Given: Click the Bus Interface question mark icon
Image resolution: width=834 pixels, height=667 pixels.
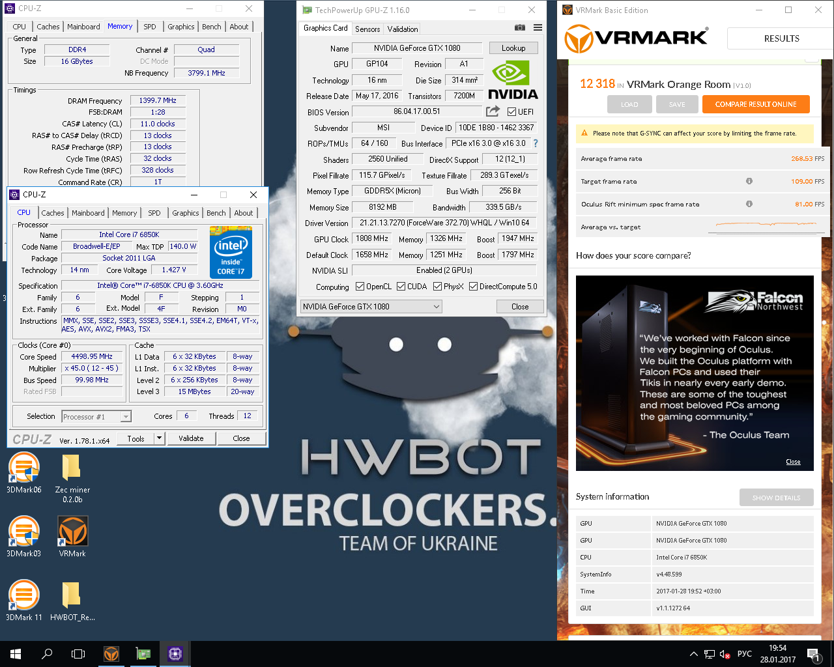Looking at the screenshot, I should pos(536,143).
